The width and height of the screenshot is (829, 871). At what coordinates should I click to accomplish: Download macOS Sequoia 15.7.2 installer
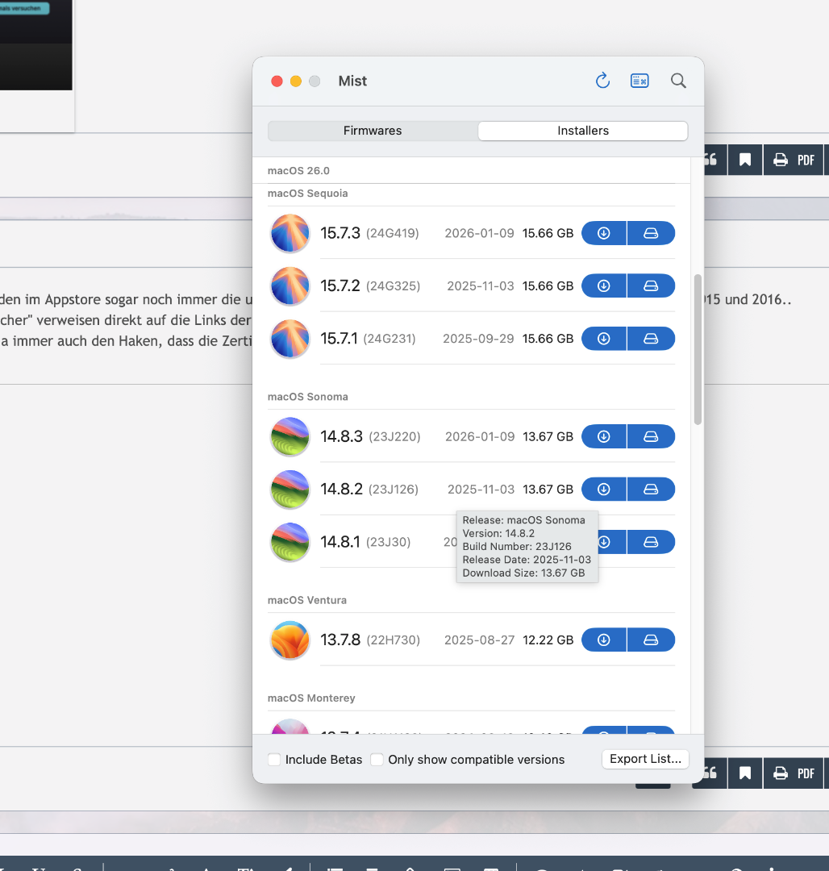click(x=603, y=286)
